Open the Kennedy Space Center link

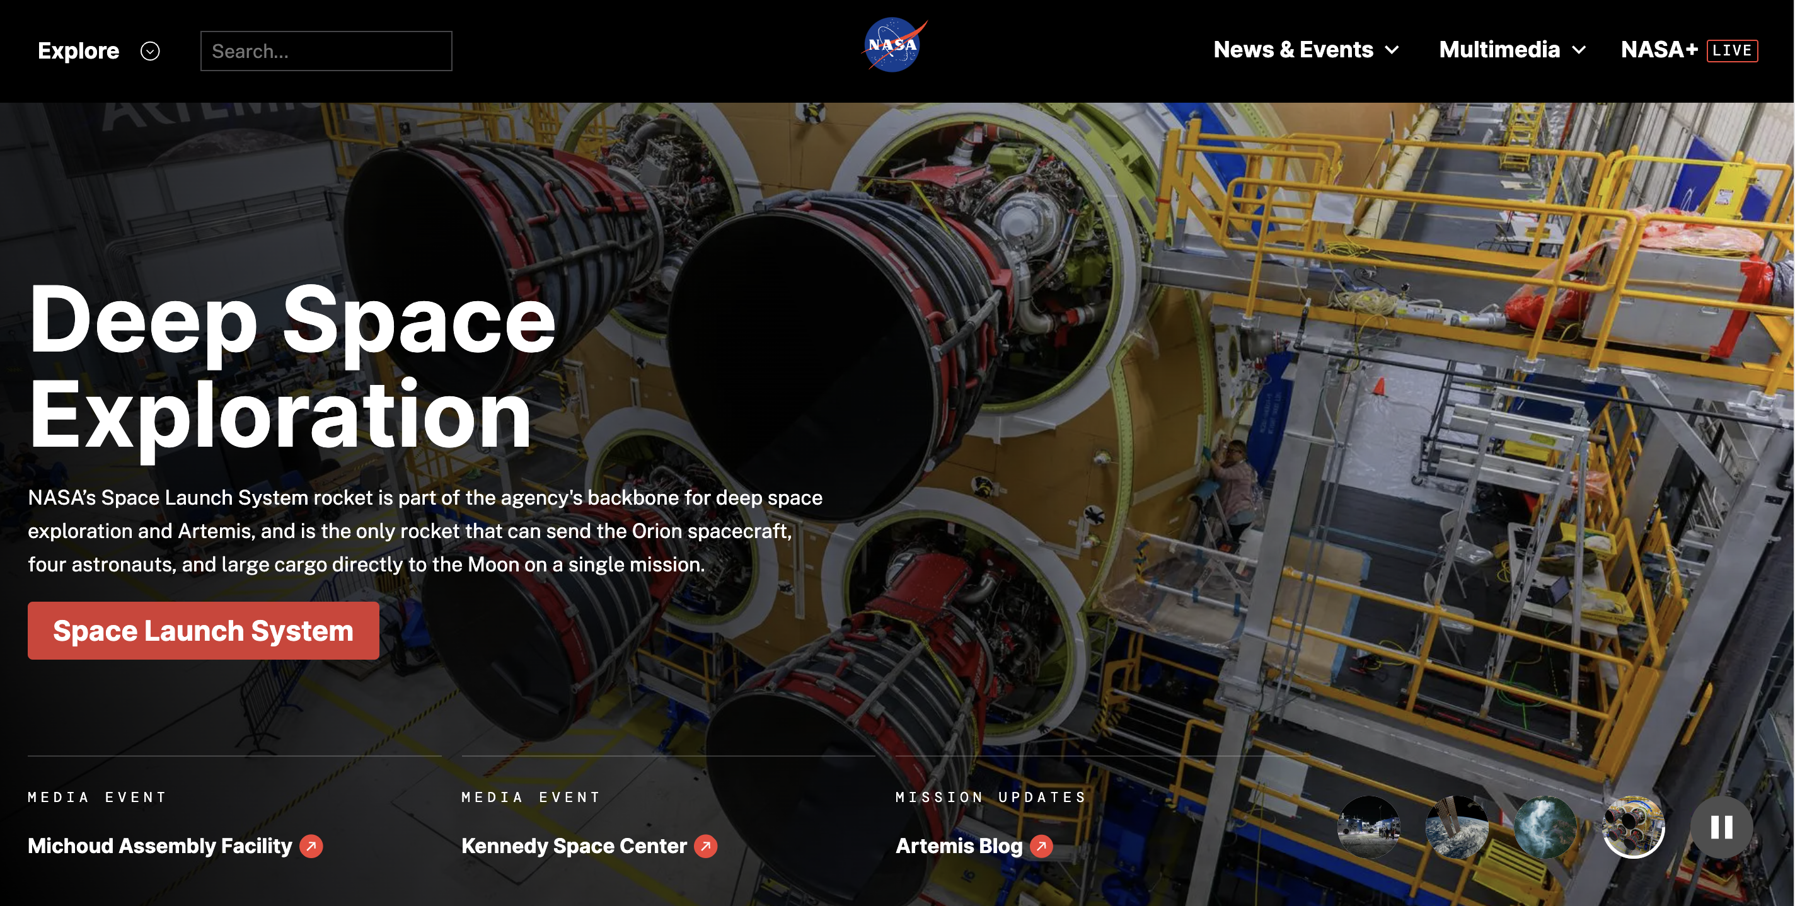tap(574, 846)
